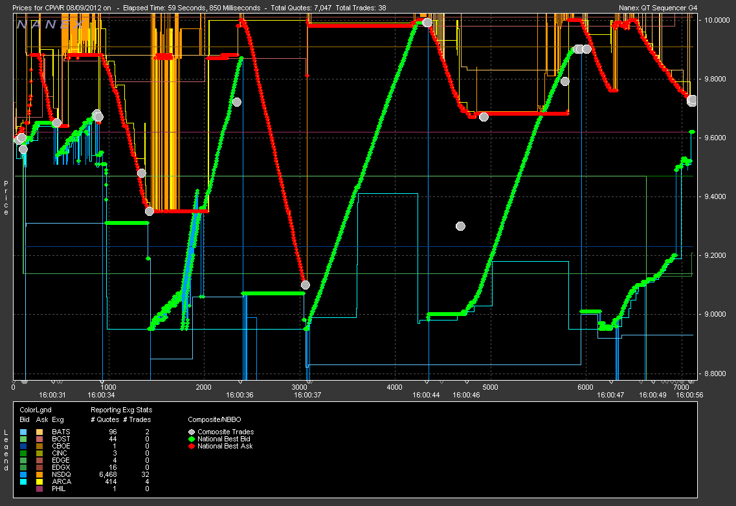This screenshot has width=736, height=506.
Task: Click the 16:00:36 time marker on the x-axis
Action: (x=240, y=395)
